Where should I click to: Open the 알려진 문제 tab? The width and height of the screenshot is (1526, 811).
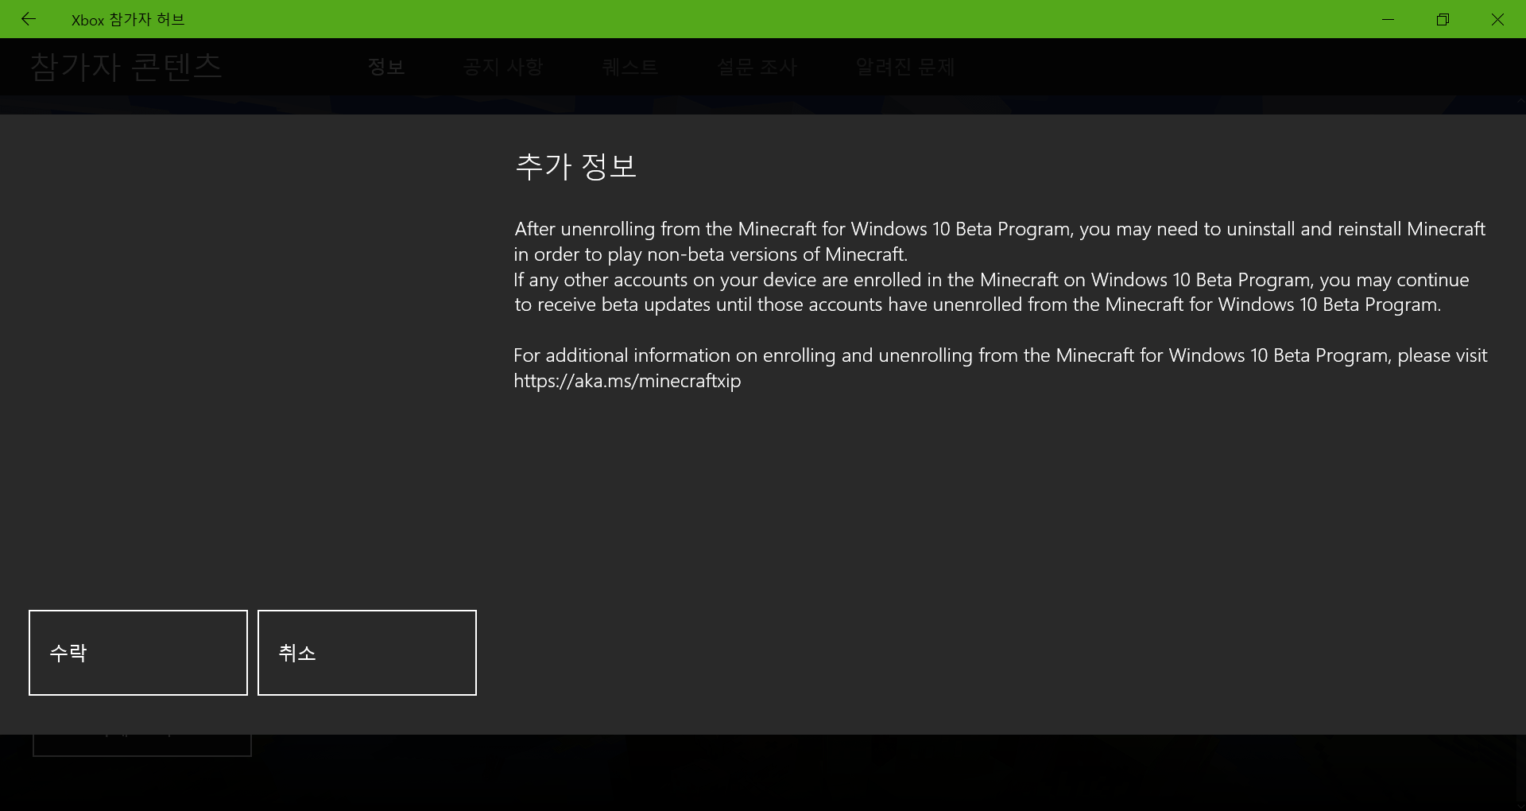(x=905, y=67)
